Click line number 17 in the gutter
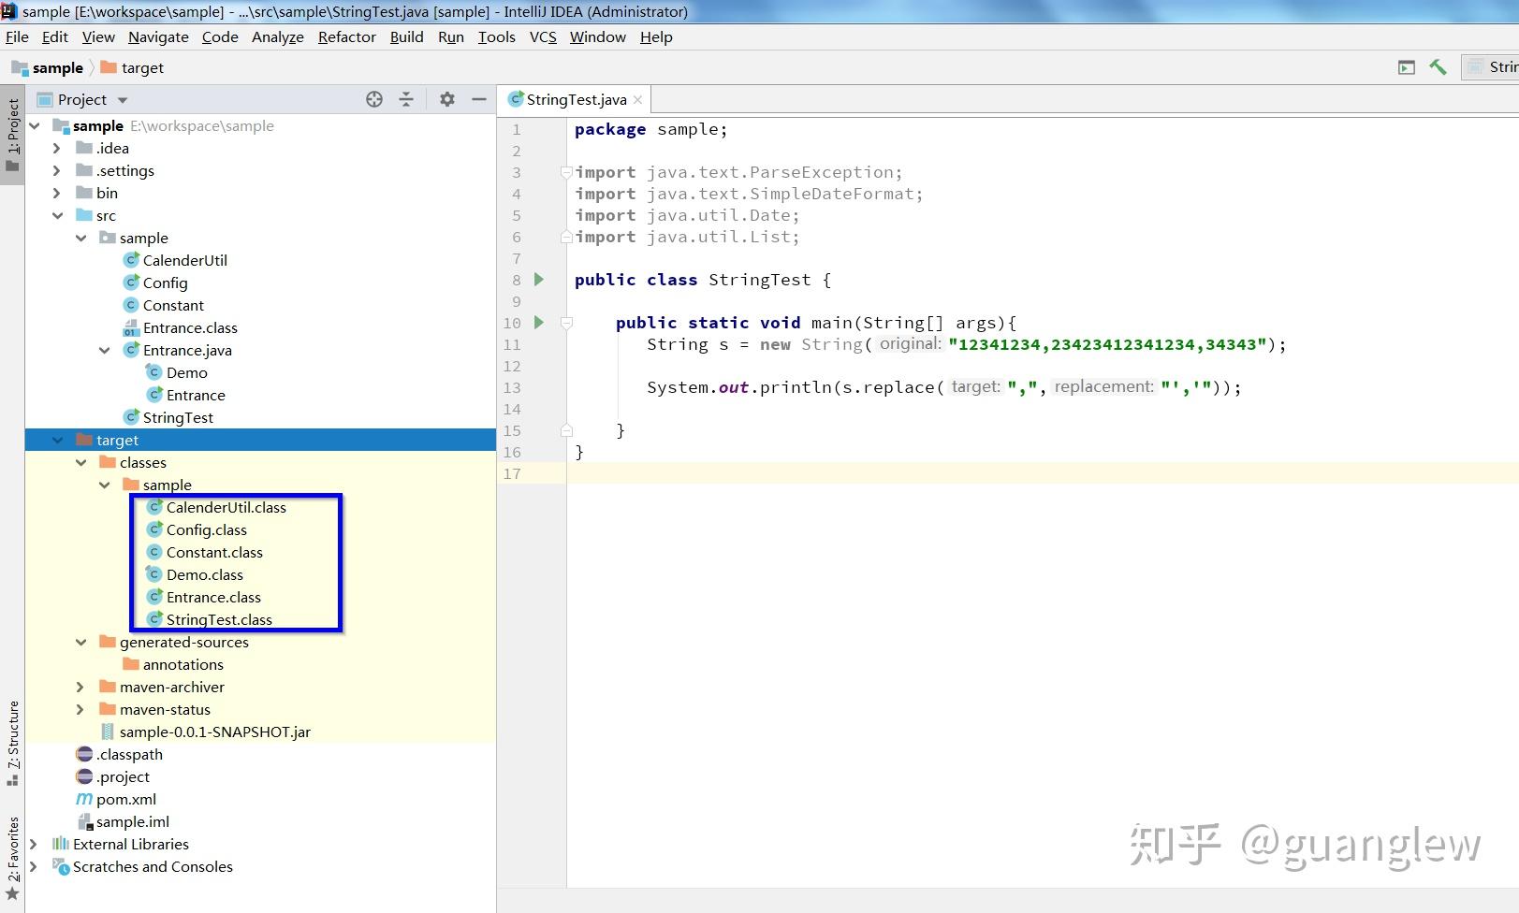 point(512,473)
